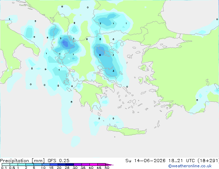Click the 0.5–1 mm legend color box
219x169 pixels.
pyautogui.click(x=14, y=165)
